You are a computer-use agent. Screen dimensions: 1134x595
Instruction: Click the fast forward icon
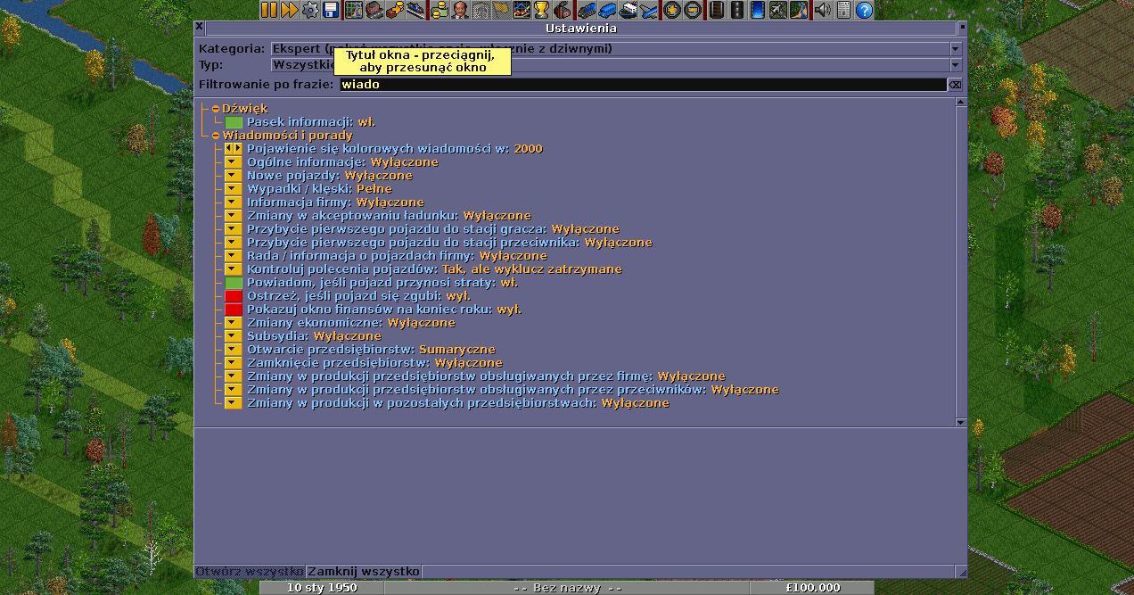[289, 10]
